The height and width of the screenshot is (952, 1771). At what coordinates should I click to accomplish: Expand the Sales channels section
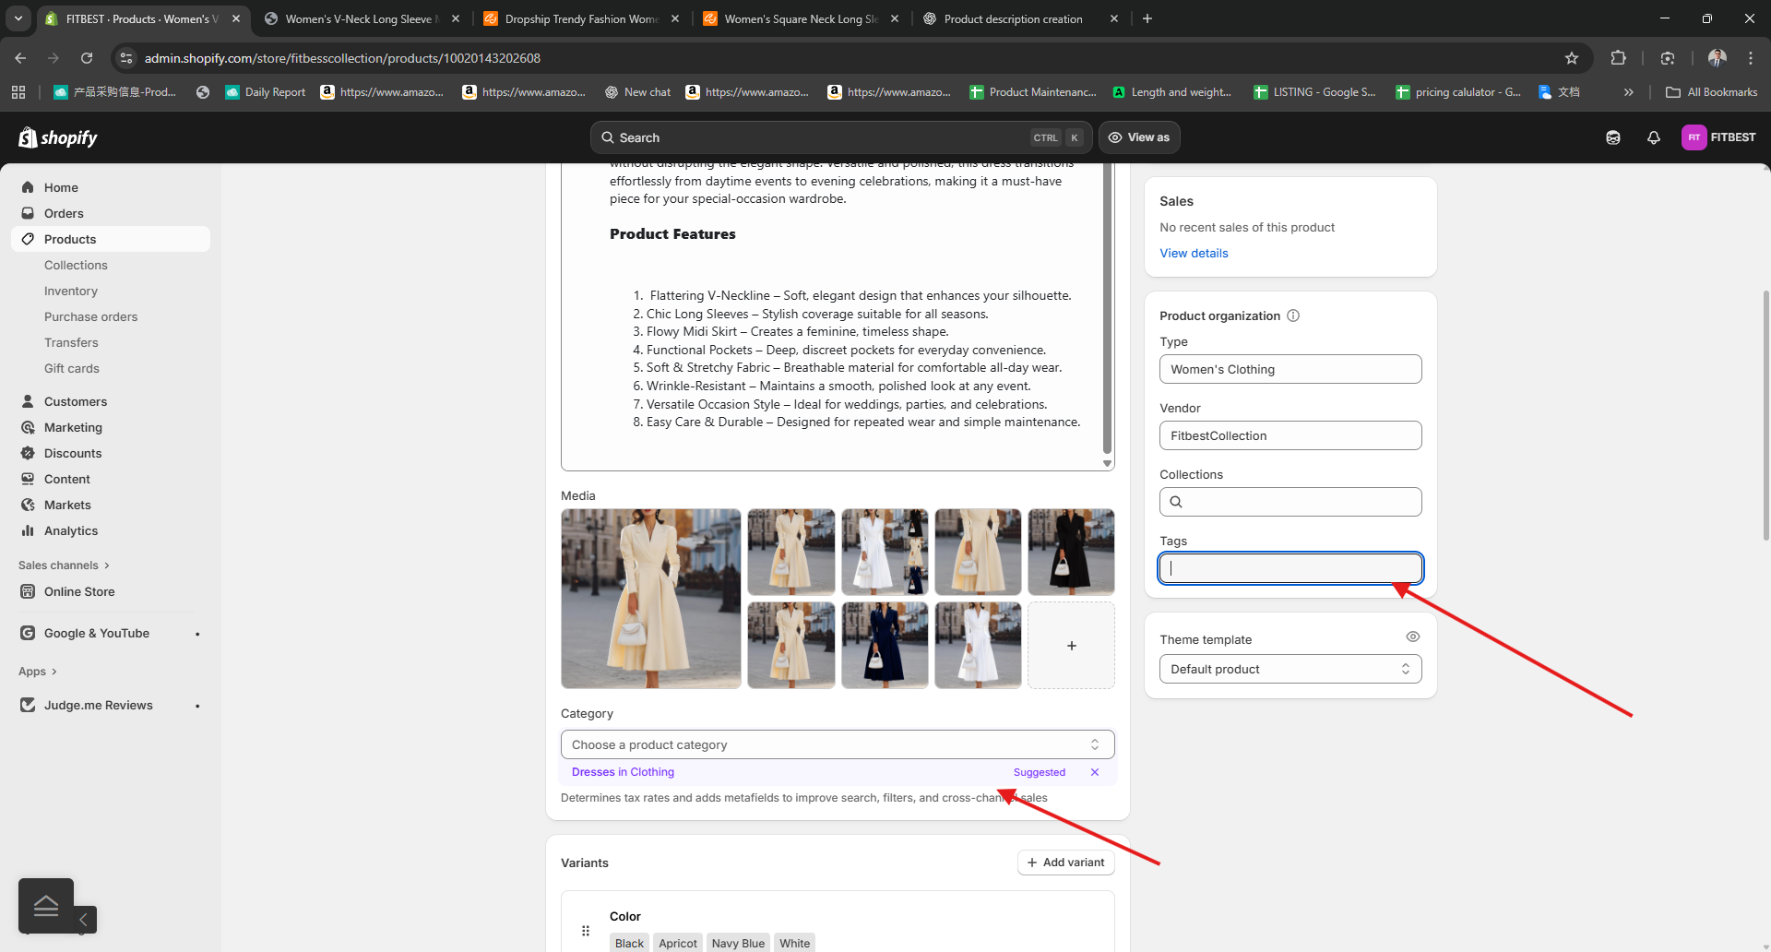click(x=64, y=565)
